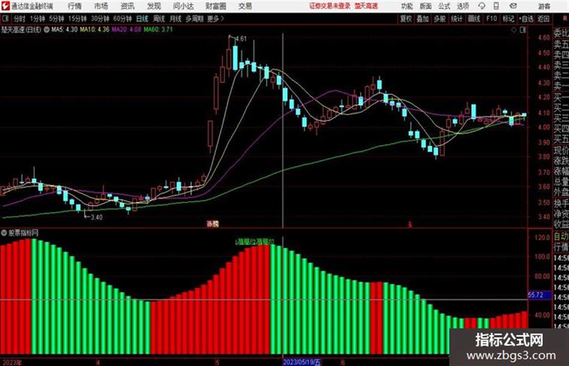Click the 复权 toolbar button

406,19
